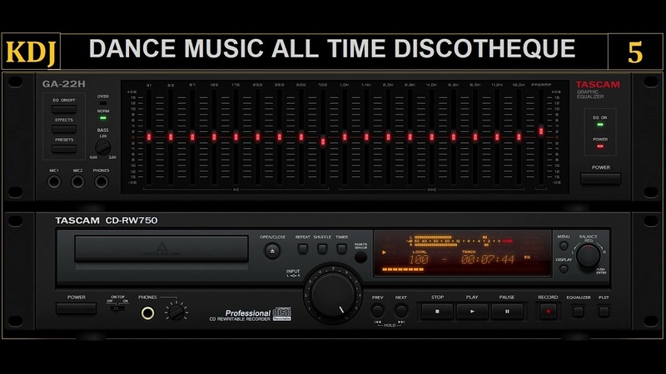
Task: Skip forward with the NEXT button
Action: coord(400,311)
